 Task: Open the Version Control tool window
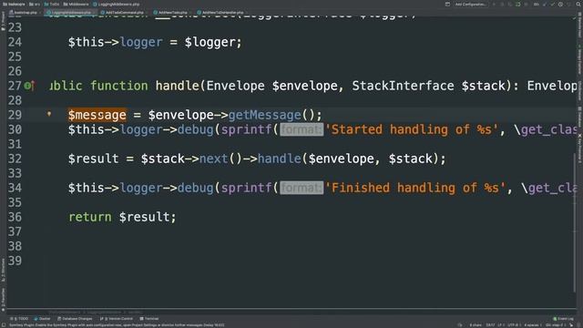tap(117, 319)
